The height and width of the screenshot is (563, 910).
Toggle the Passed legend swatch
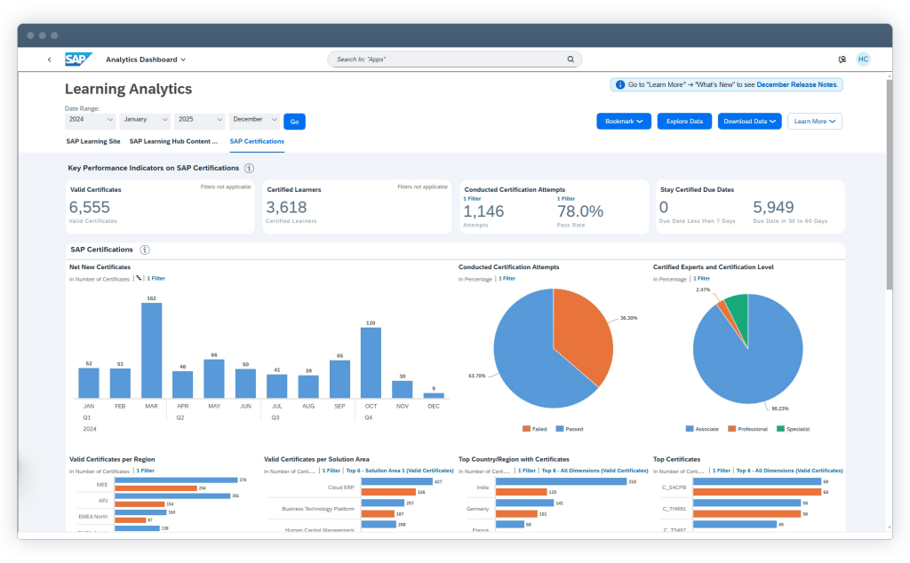[x=560, y=429]
